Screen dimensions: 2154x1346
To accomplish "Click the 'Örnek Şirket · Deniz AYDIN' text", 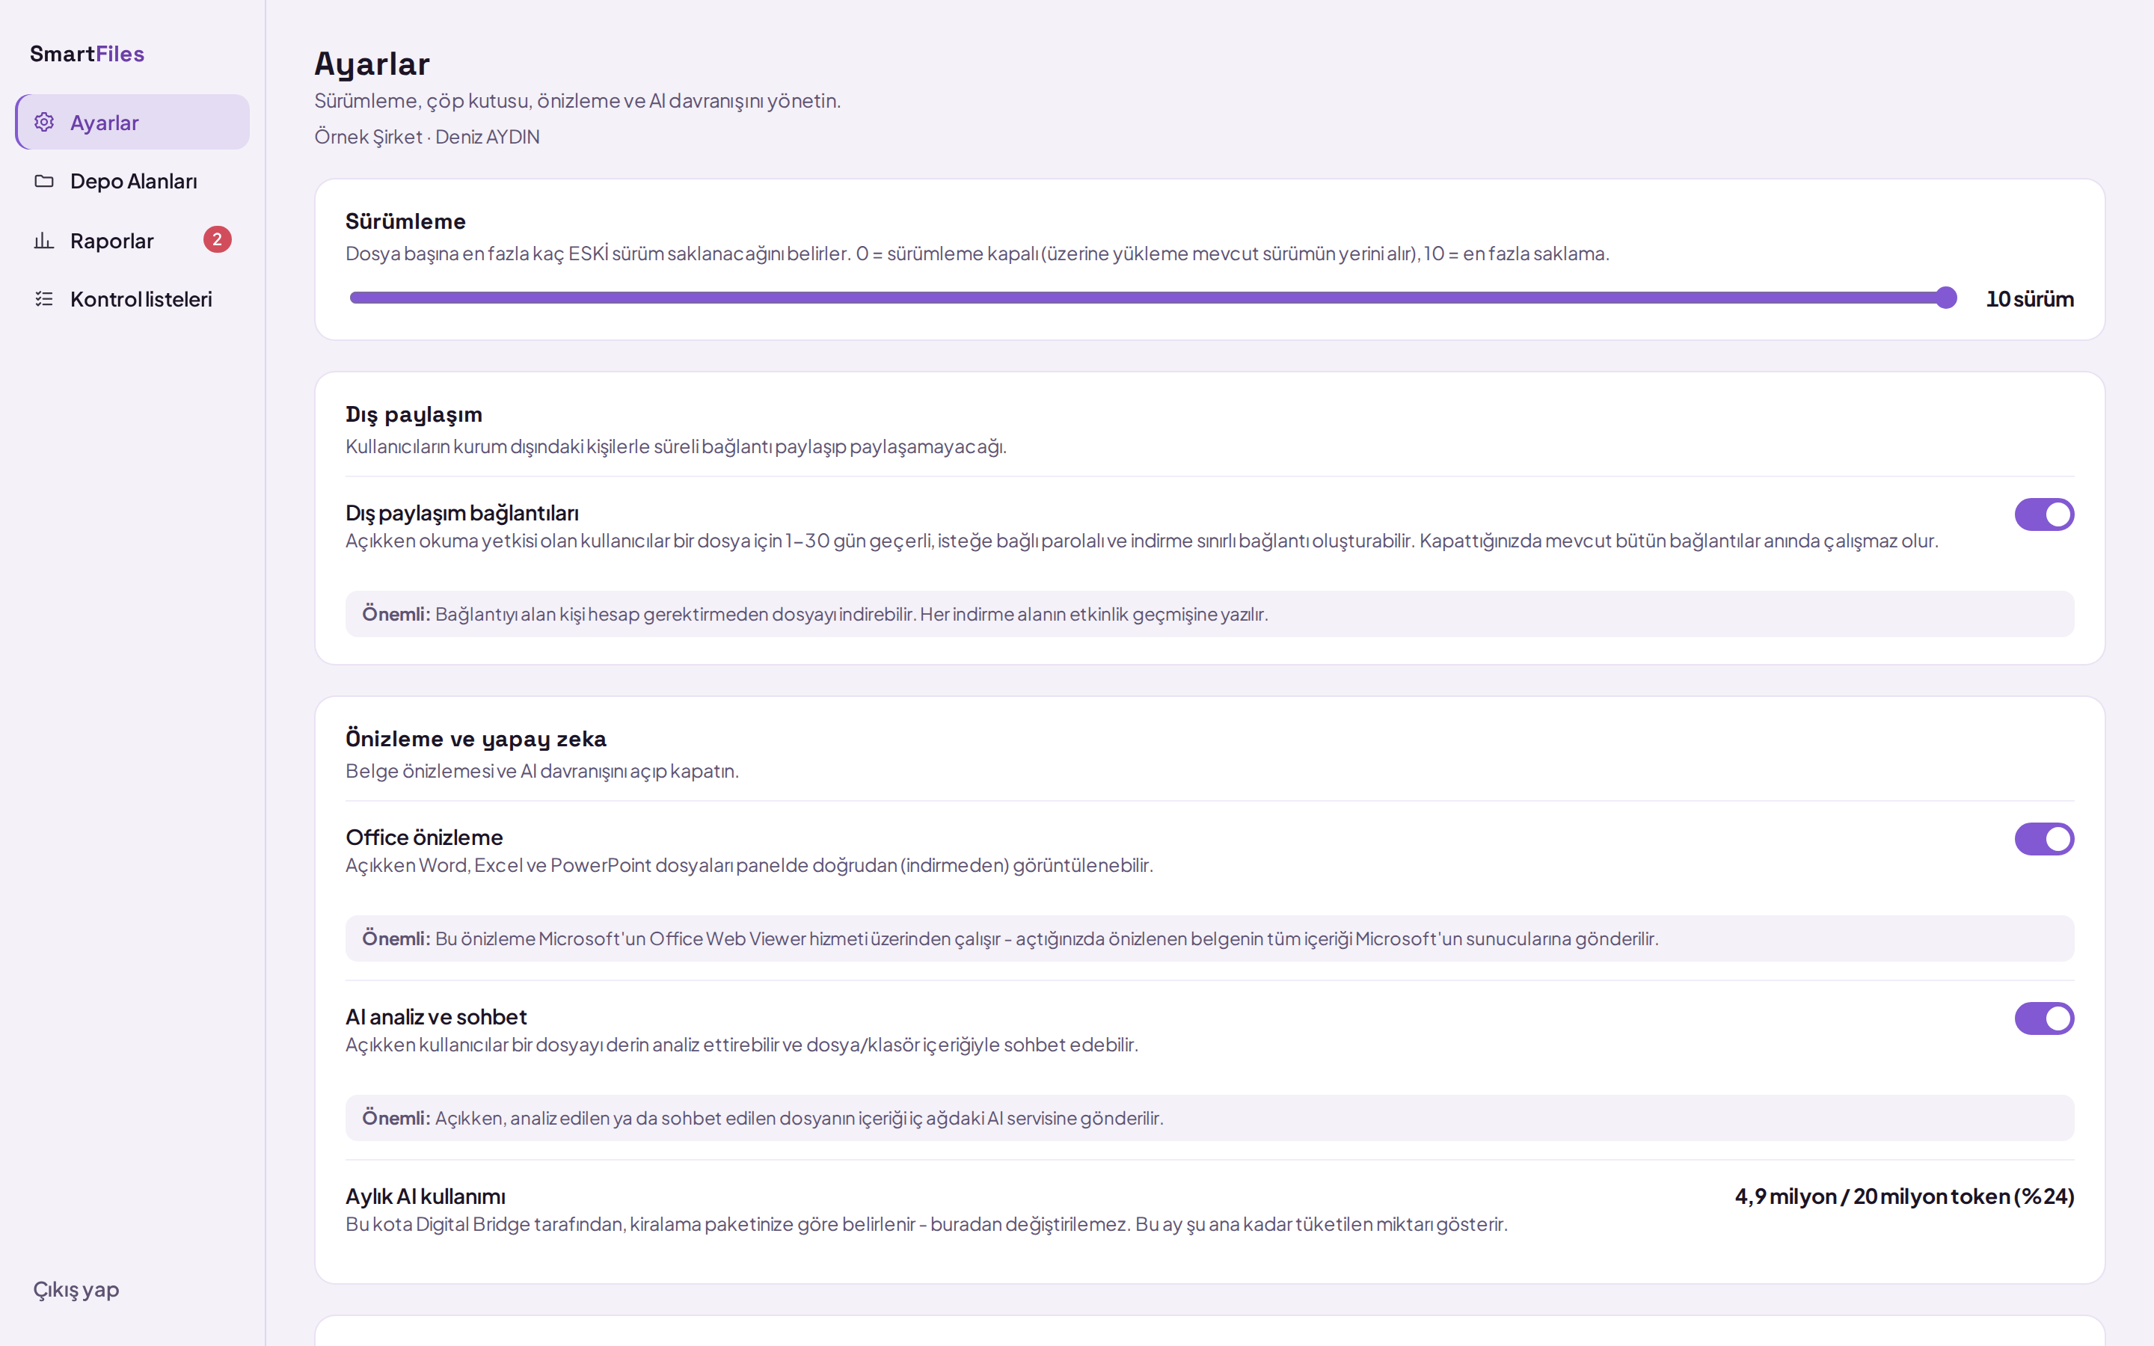I will (x=427, y=137).
